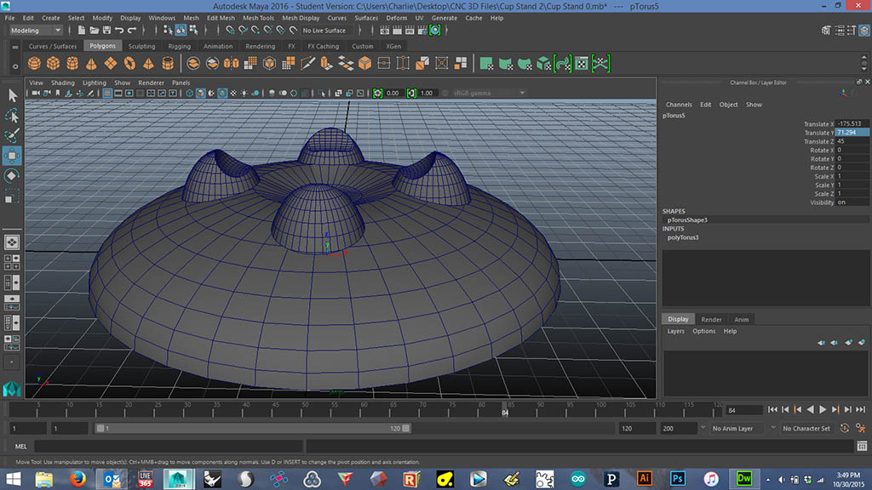This screenshot has height=490, width=872.
Task: Pick the arrow Select tool in toolbox
Action: [12, 95]
